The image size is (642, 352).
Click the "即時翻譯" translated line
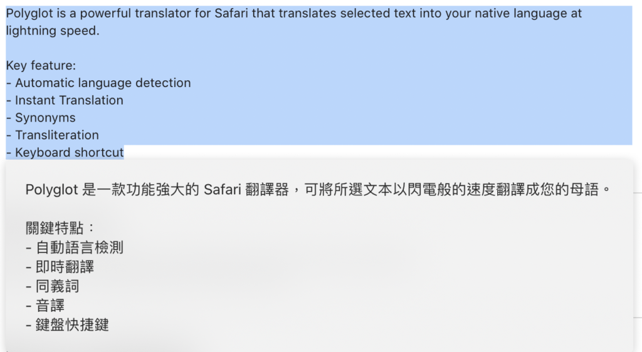[x=60, y=267]
